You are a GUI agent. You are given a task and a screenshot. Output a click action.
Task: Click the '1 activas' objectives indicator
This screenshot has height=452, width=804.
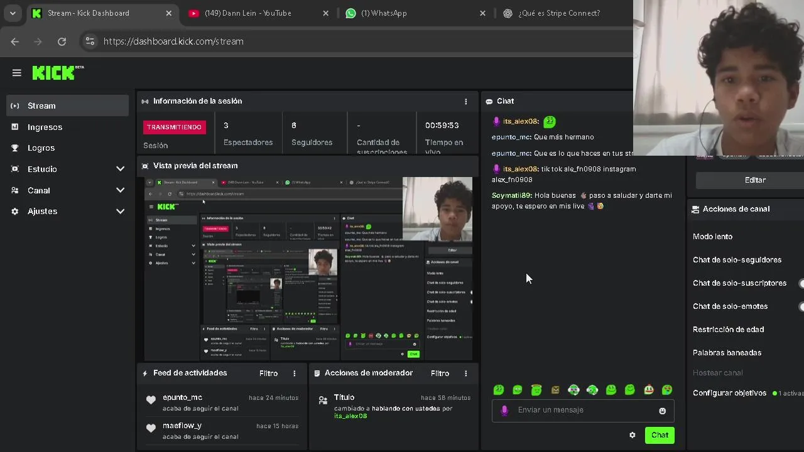[788, 394]
